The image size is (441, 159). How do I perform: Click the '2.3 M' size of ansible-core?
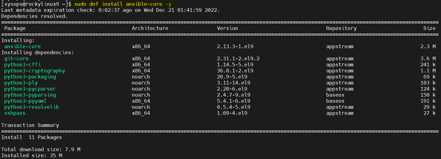[x=428, y=46]
